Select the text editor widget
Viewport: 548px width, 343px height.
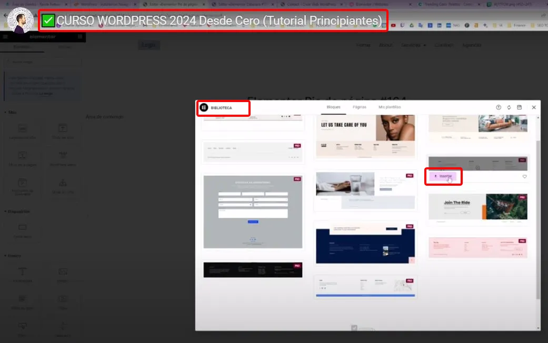[x=22, y=302]
